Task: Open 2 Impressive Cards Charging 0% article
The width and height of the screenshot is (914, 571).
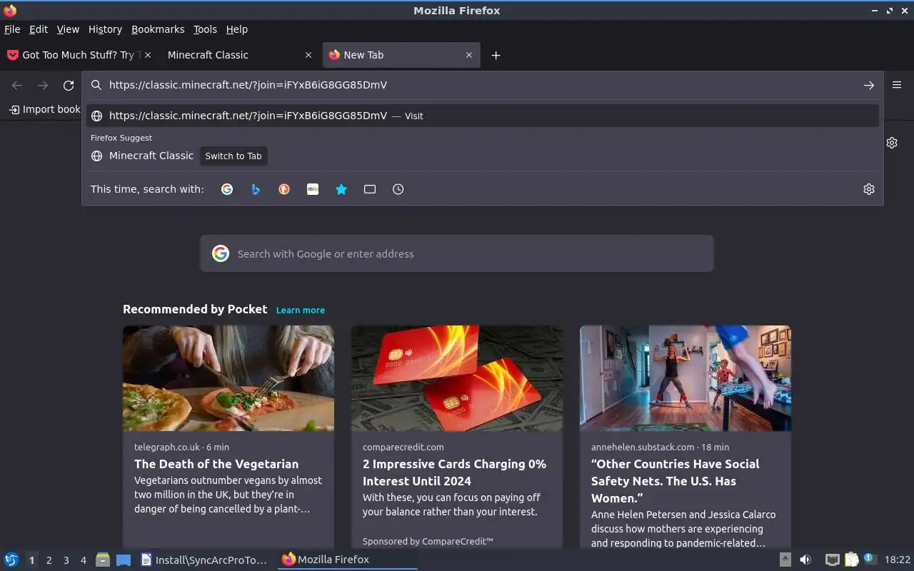Action: pyautogui.click(x=454, y=473)
